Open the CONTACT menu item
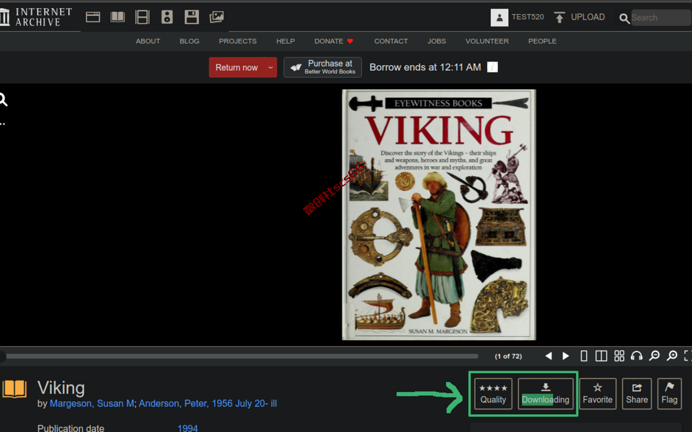Image resolution: width=692 pixels, height=432 pixels. [391, 41]
